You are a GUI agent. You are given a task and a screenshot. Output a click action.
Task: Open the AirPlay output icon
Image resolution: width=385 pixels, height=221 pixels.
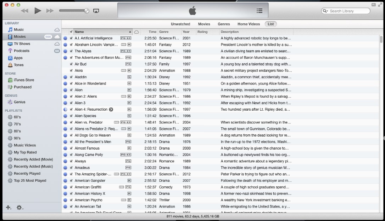96,11
